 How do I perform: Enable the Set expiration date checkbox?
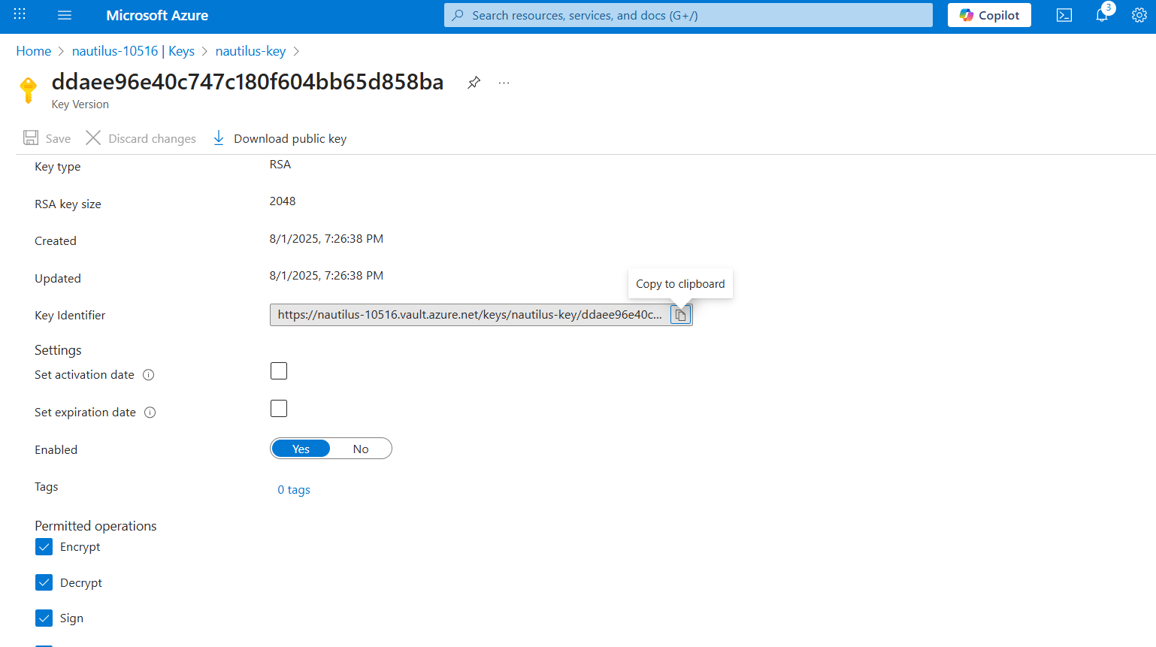[x=279, y=409]
